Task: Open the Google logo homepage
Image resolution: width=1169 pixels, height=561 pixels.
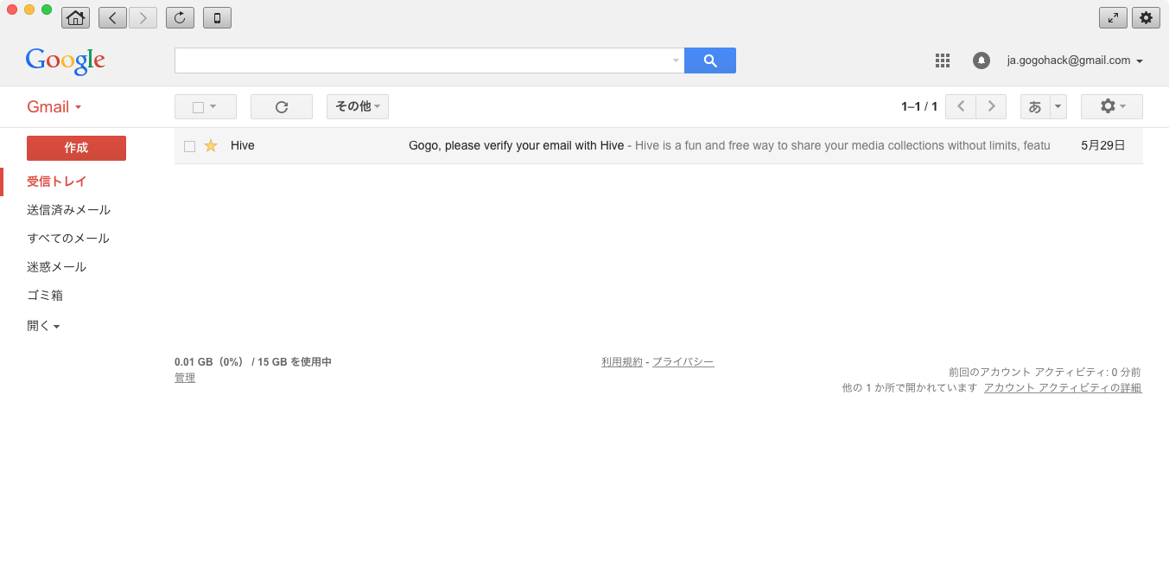Action: [x=66, y=61]
